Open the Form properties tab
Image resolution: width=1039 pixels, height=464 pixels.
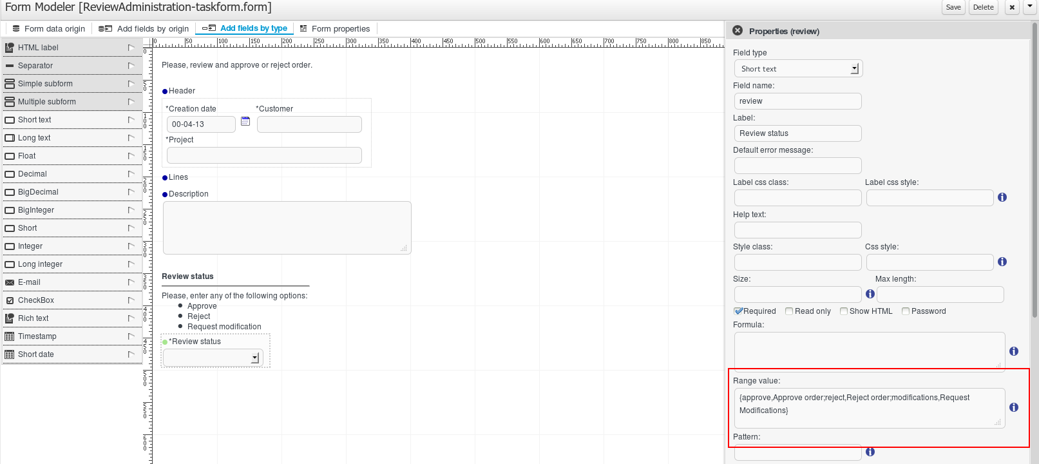pyautogui.click(x=335, y=28)
